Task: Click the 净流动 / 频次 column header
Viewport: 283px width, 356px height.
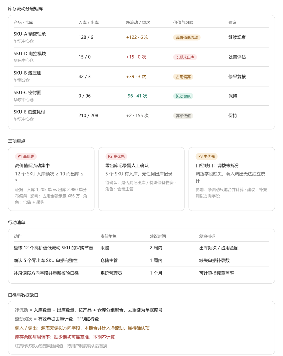Action: [138, 22]
